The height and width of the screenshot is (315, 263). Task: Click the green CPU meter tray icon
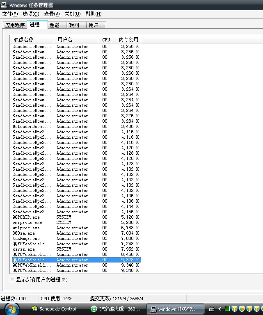point(227,309)
